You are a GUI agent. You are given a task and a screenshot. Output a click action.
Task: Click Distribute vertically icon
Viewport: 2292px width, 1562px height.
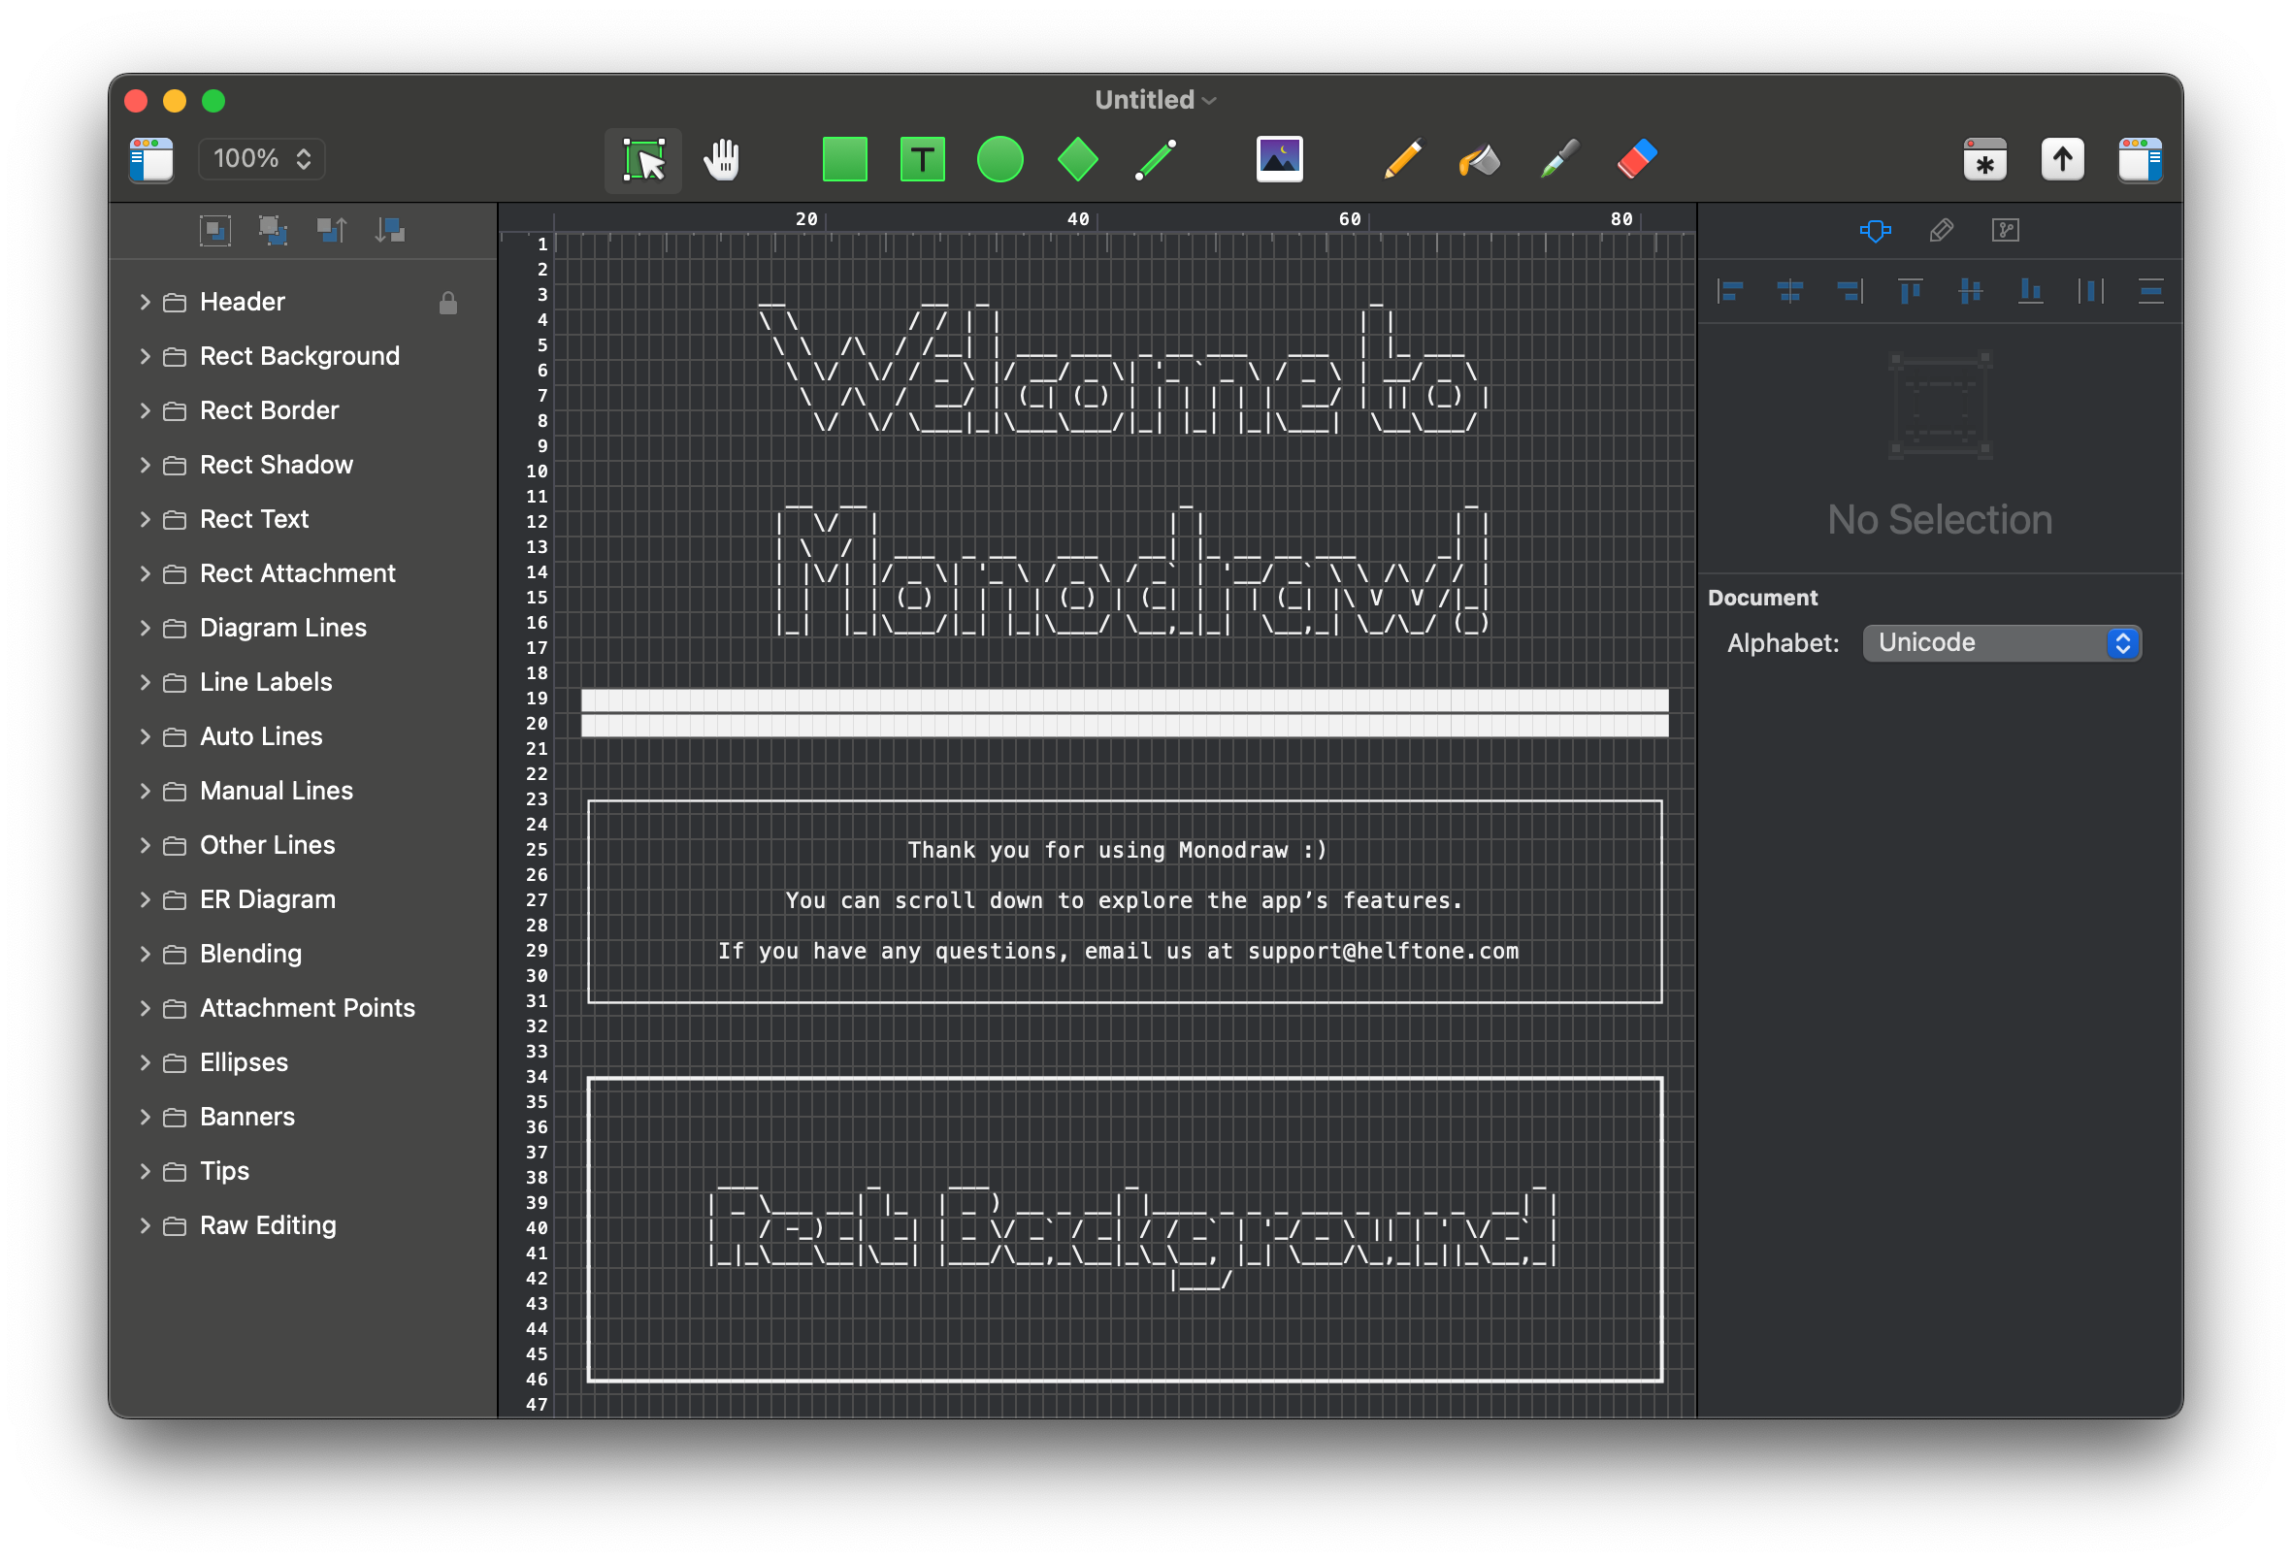(x=2151, y=291)
